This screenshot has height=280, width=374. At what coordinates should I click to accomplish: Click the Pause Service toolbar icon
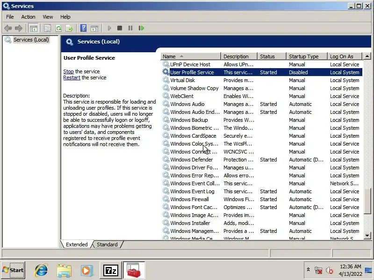(130, 28)
